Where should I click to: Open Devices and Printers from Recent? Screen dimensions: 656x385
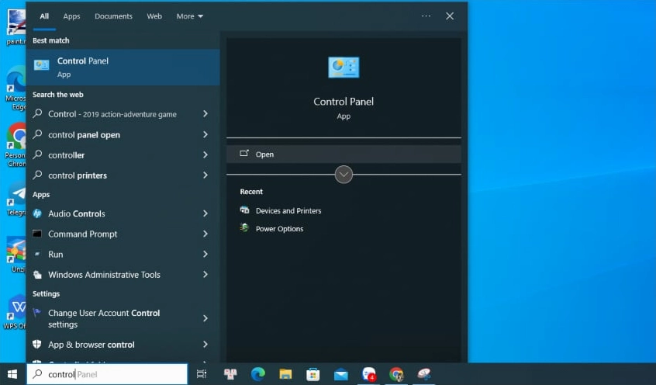288,210
